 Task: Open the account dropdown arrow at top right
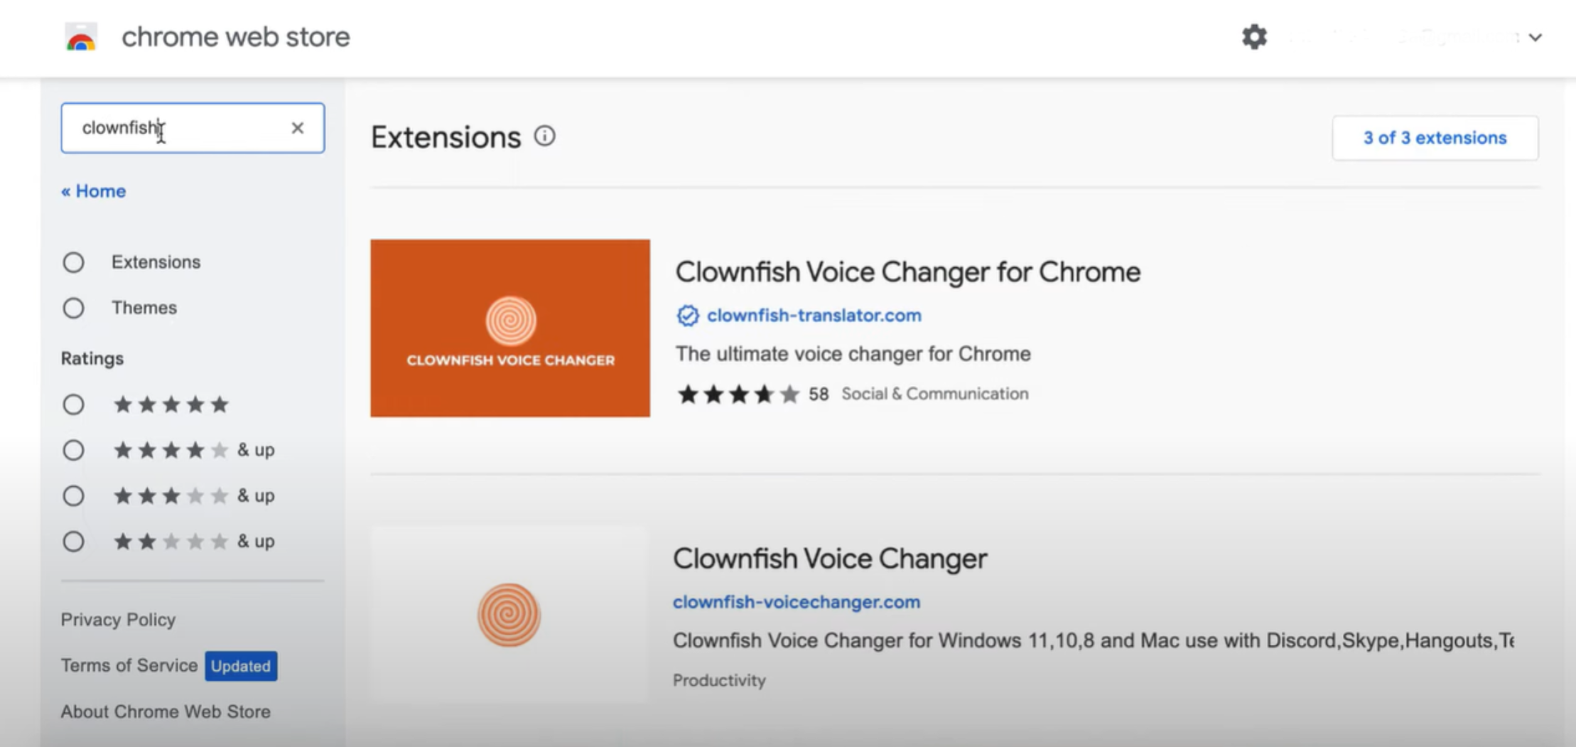1535,36
